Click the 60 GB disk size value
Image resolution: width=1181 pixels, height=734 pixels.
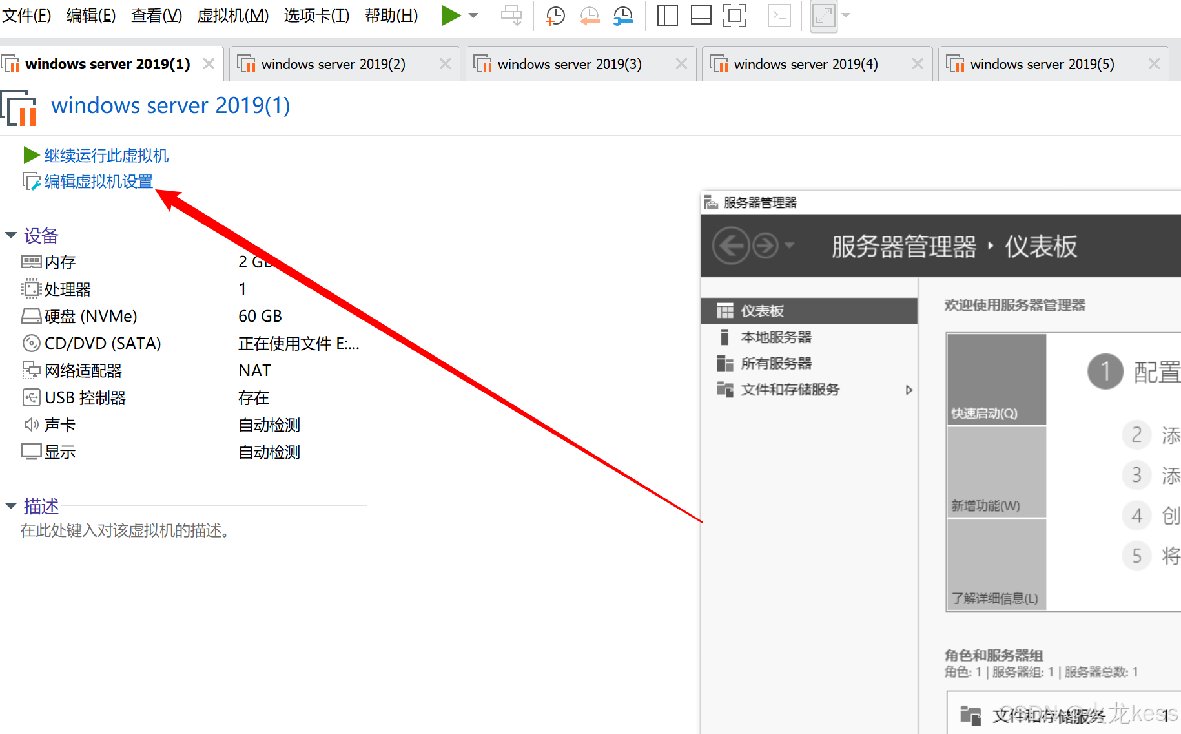point(260,316)
